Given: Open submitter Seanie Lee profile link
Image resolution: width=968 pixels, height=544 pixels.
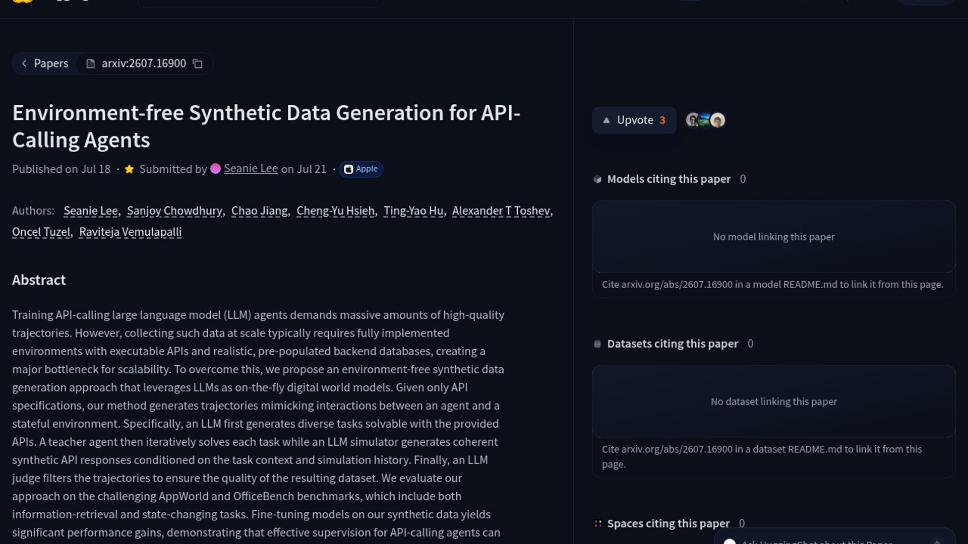Looking at the screenshot, I should pos(251,169).
